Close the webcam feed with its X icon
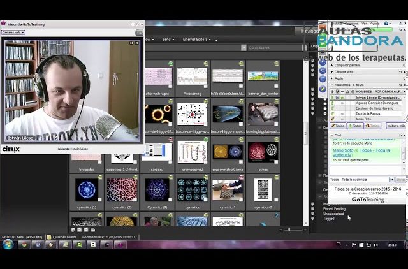 [137, 43]
